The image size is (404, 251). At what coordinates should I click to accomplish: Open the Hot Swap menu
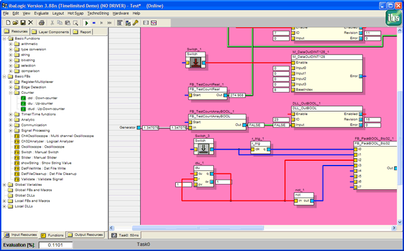75,14
